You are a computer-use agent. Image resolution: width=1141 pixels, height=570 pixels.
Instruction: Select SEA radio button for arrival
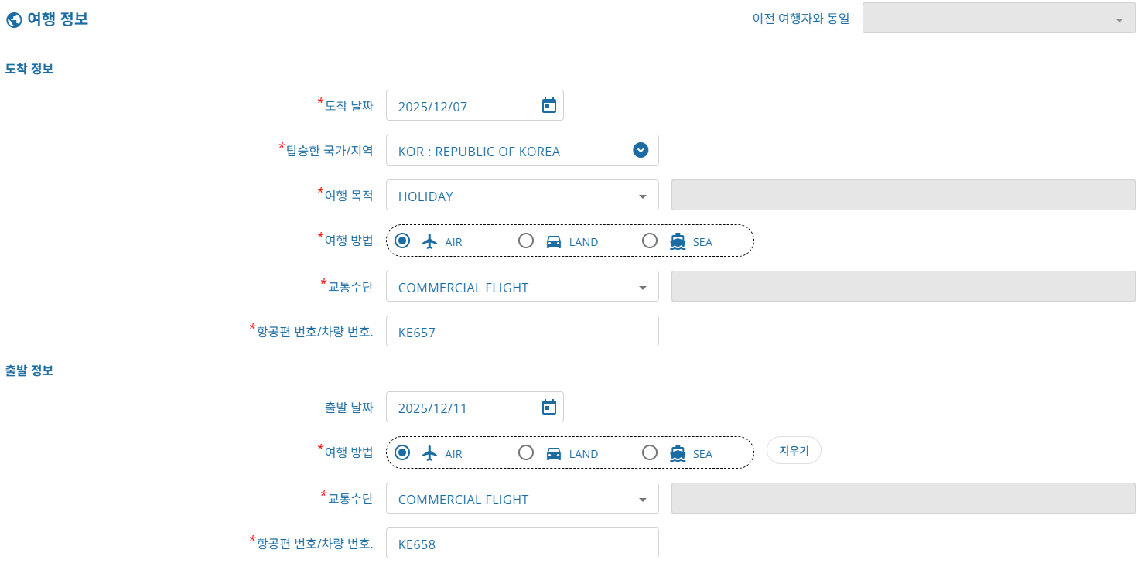tap(650, 241)
